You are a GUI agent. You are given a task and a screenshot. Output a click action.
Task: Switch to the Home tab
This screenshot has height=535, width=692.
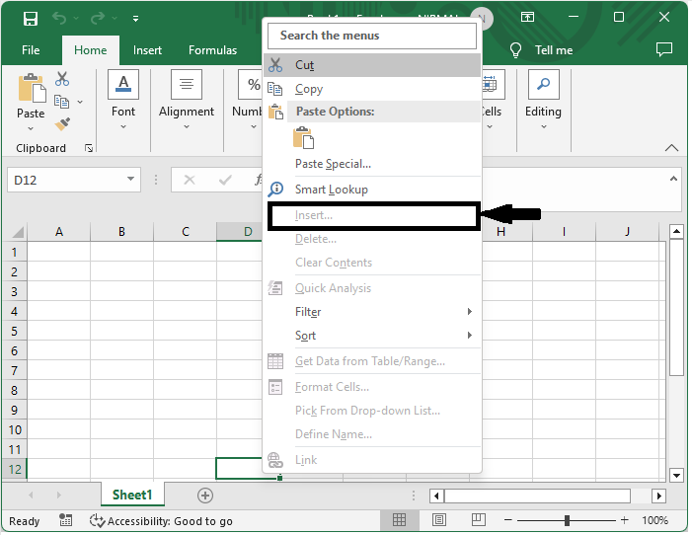(91, 50)
